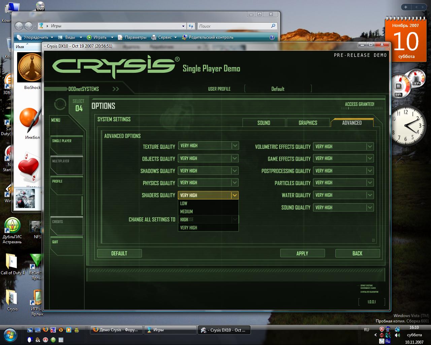This screenshot has height=345, width=431.
Task: Select the Call of Duty 4 desktop folder
Action: pos(12,264)
